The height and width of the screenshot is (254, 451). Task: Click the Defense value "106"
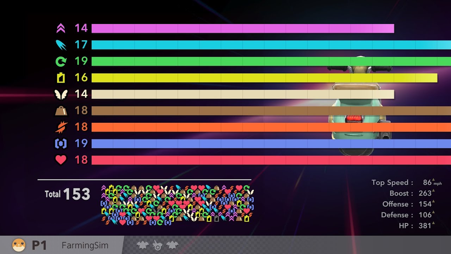point(425,215)
